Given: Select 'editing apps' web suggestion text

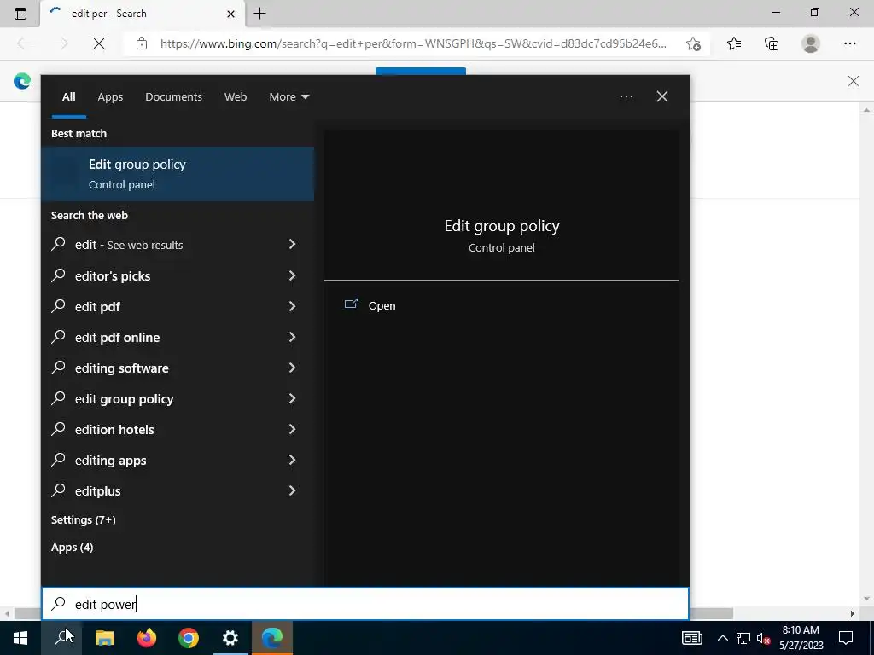Looking at the screenshot, I should (x=110, y=461).
